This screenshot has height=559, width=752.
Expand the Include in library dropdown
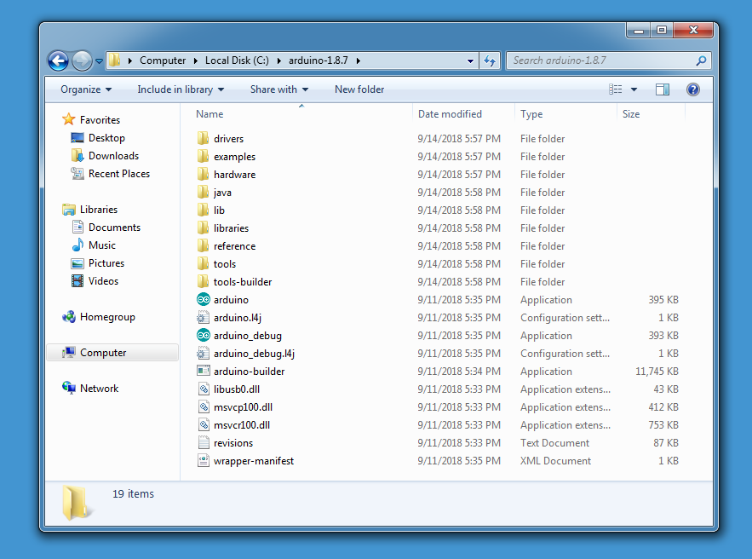click(x=181, y=89)
